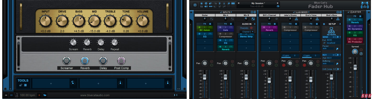Viewport: 373px width, 99px height.
Task: Open Jake's Drums network icon
Action: (296, 19)
